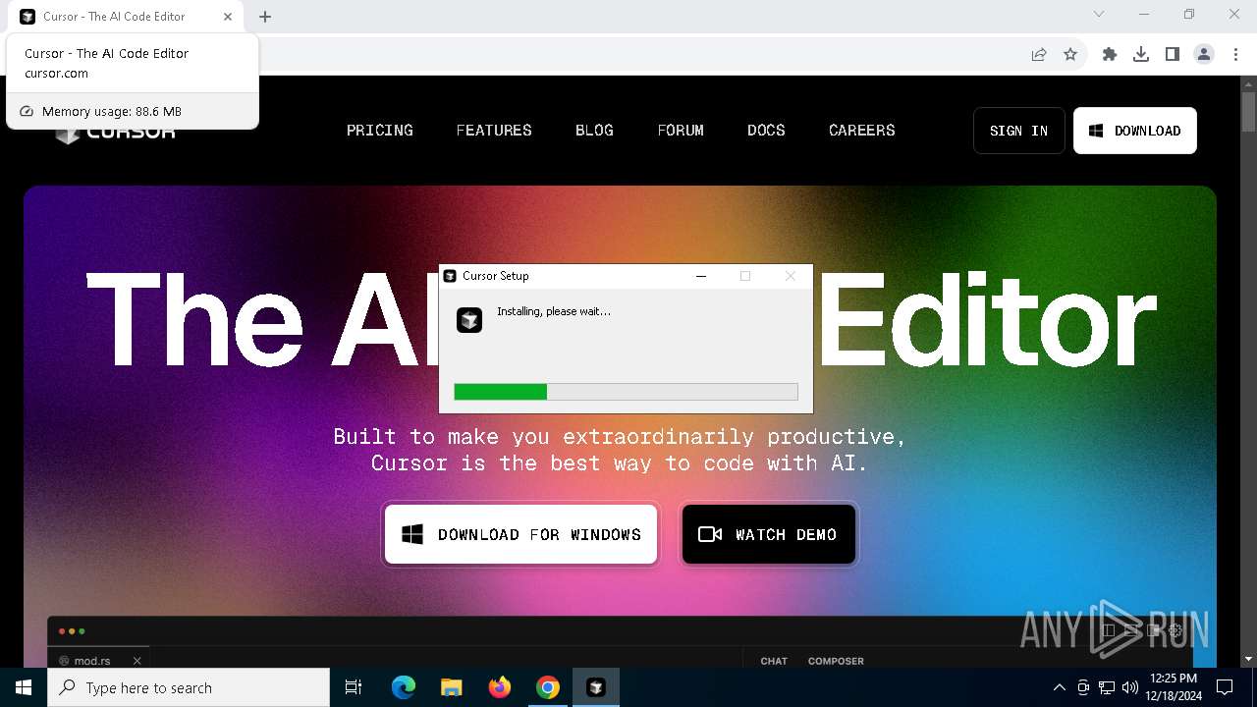
Task: Click the taskbar search box
Action: [x=189, y=687]
